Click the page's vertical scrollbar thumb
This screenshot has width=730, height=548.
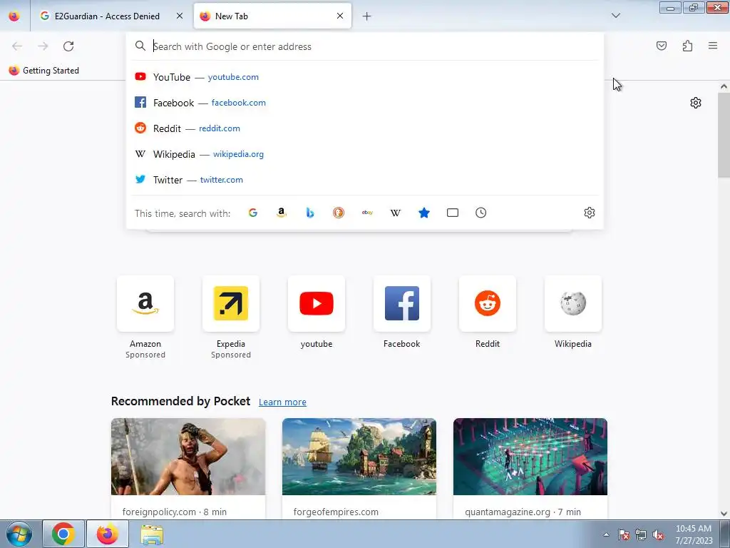coord(724,135)
